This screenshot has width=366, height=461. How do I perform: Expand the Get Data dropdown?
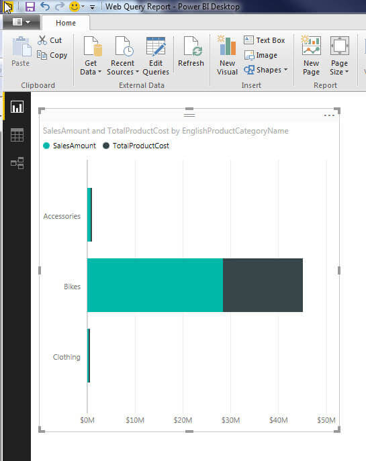coord(91,56)
